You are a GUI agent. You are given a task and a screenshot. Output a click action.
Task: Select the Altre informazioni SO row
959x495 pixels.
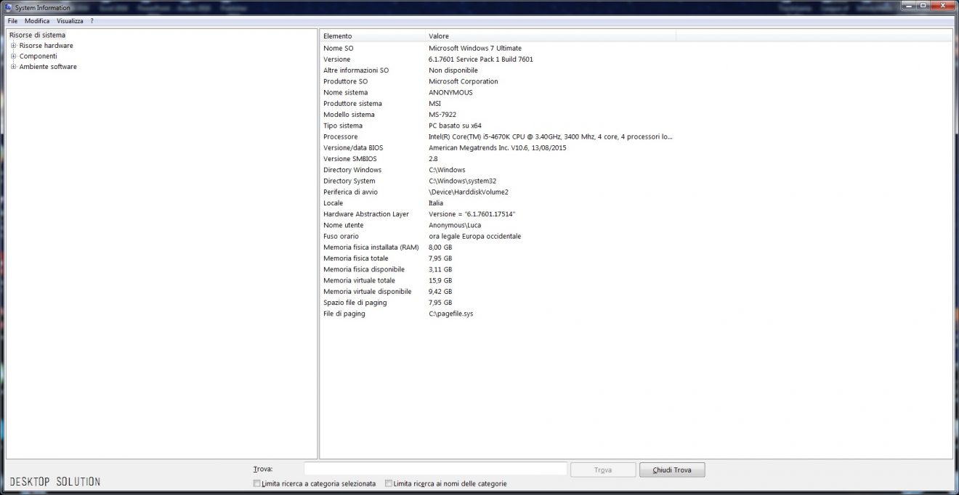coord(498,70)
